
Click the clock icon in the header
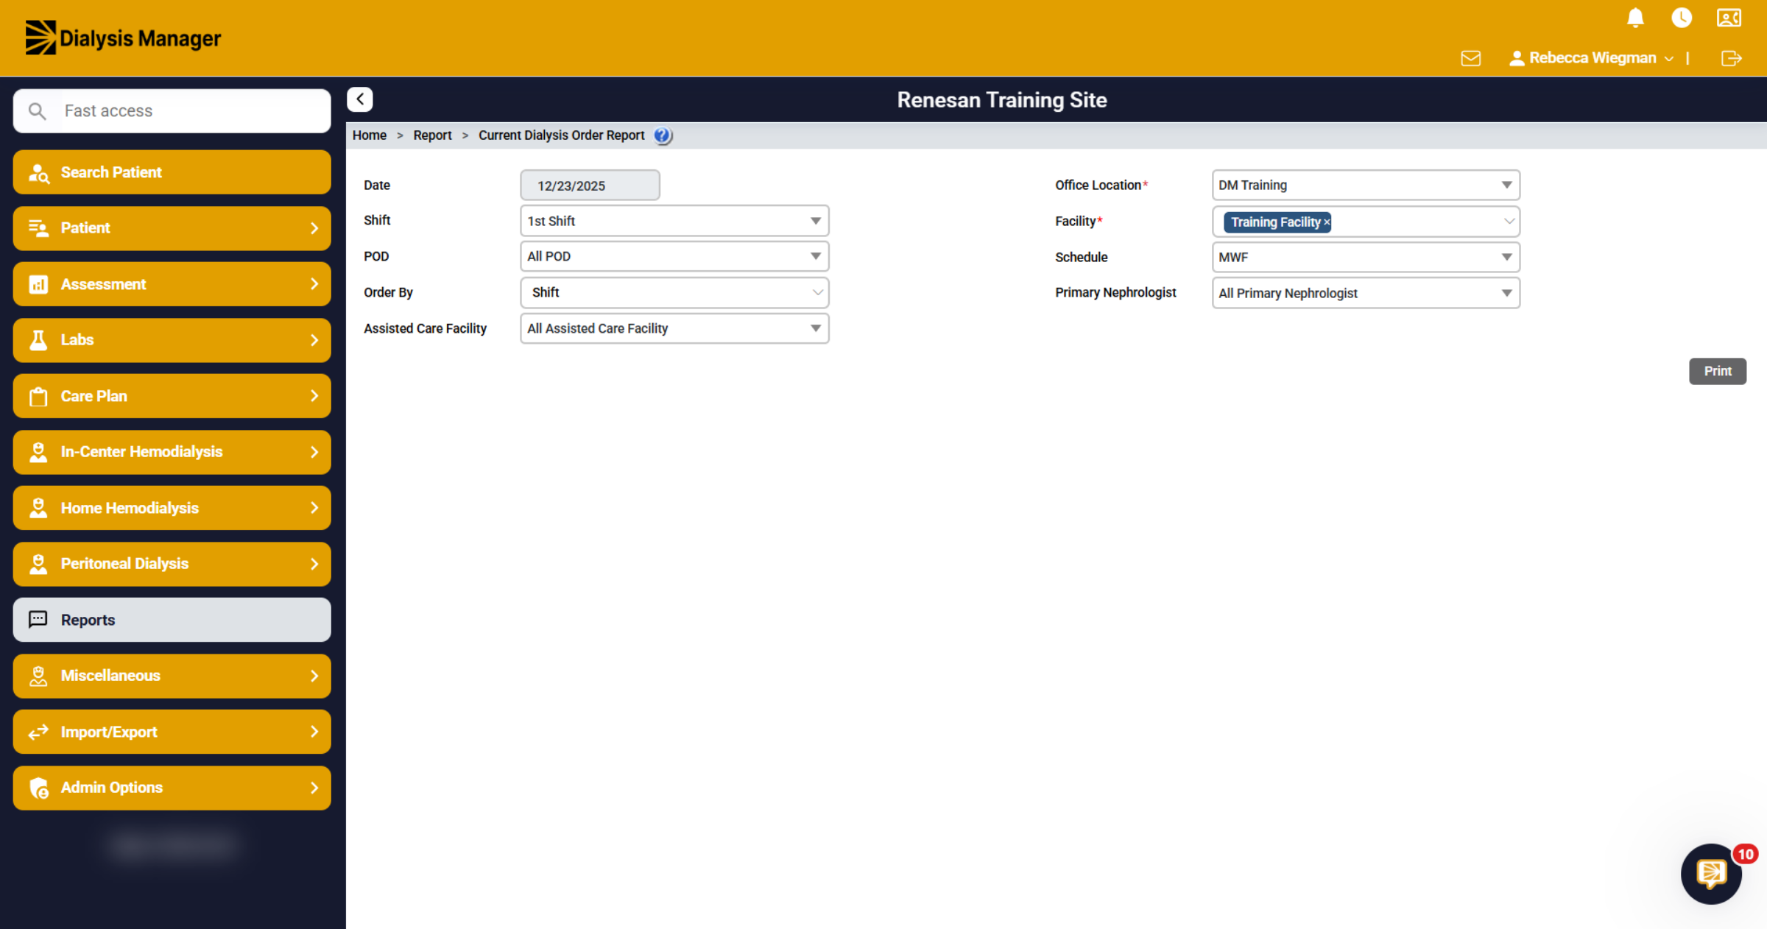[1682, 18]
